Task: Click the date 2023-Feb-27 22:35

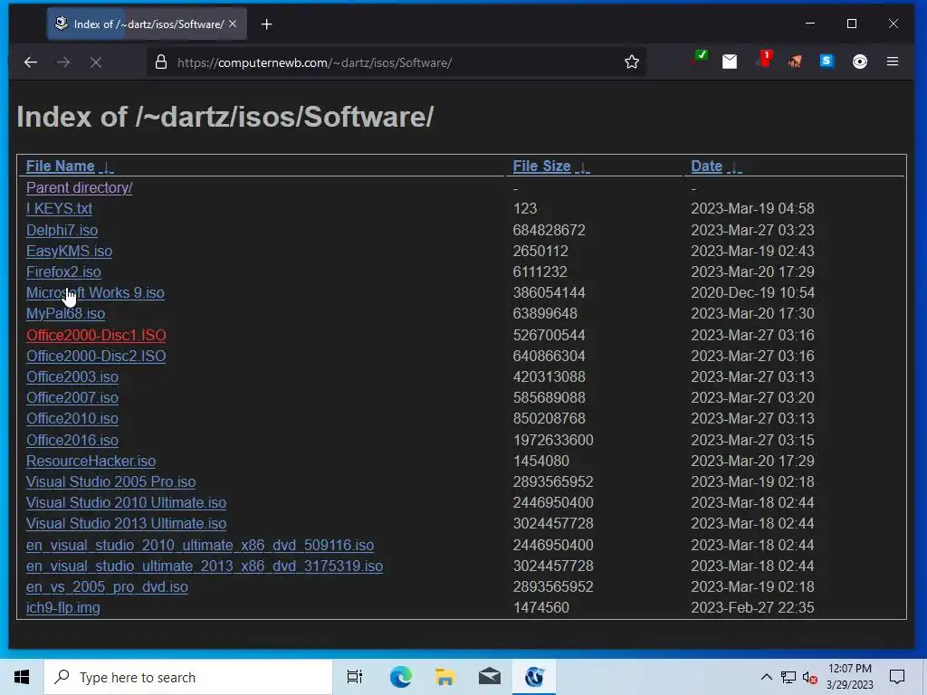Action: coord(752,607)
